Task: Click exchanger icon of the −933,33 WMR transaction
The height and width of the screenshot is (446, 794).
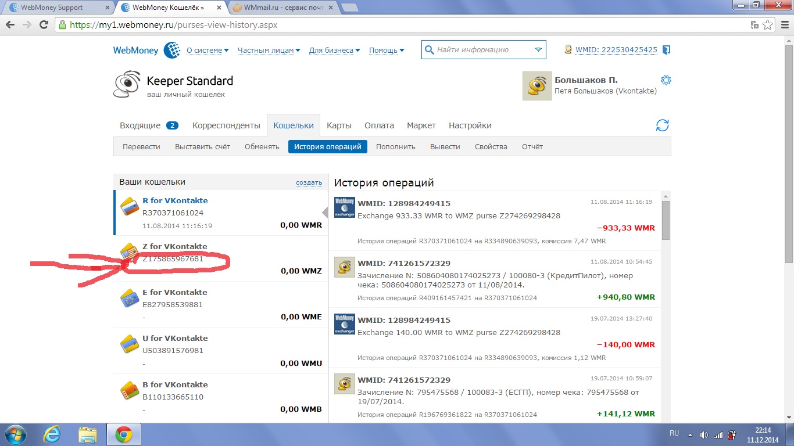Action: tap(345, 207)
